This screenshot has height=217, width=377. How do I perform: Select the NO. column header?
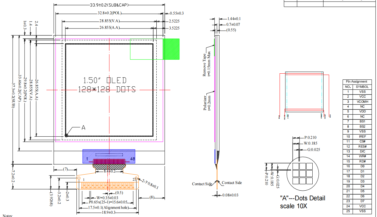348,87
